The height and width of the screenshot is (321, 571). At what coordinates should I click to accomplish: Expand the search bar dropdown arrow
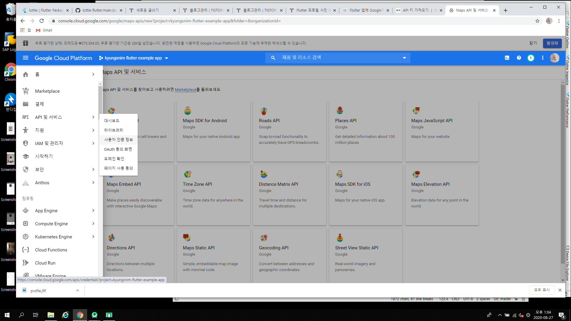pyautogui.click(x=404, y=58)
